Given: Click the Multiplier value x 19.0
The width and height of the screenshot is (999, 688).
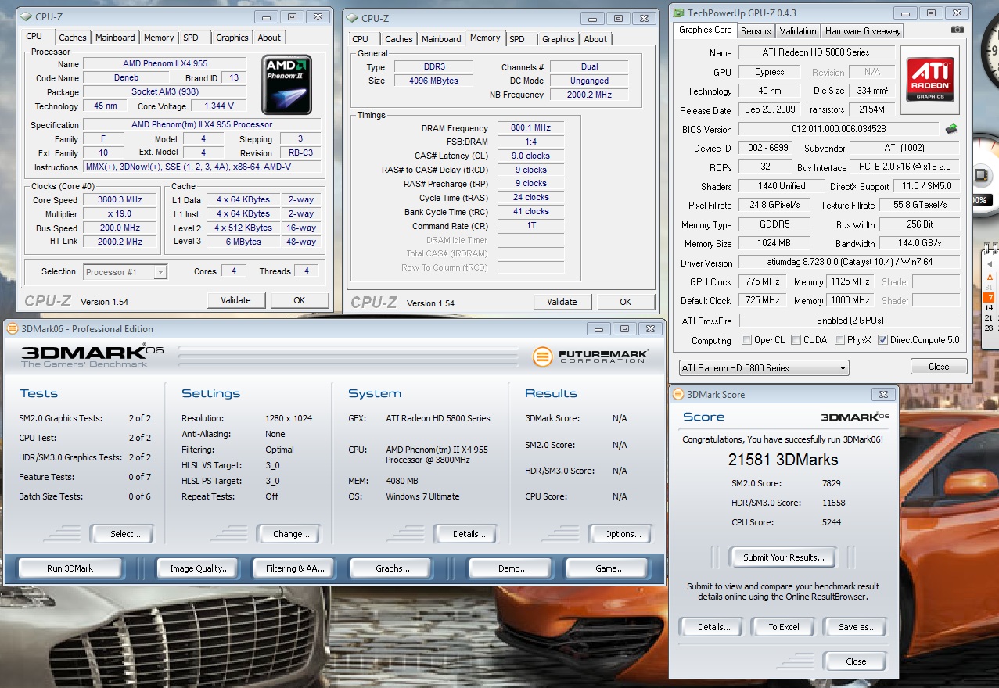Looking at the screenshot, I should (x=120, y=213).
